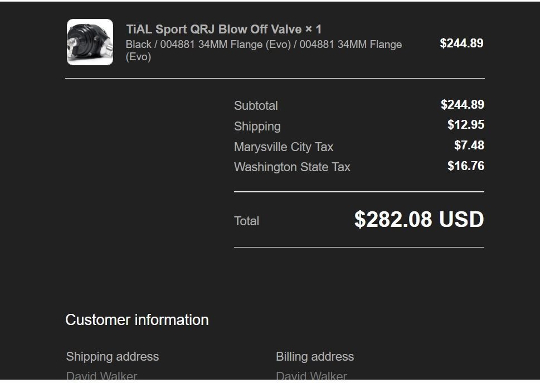540x383 pixels.
Task: Click the subtotal amount $244.89
Action: 462,105
